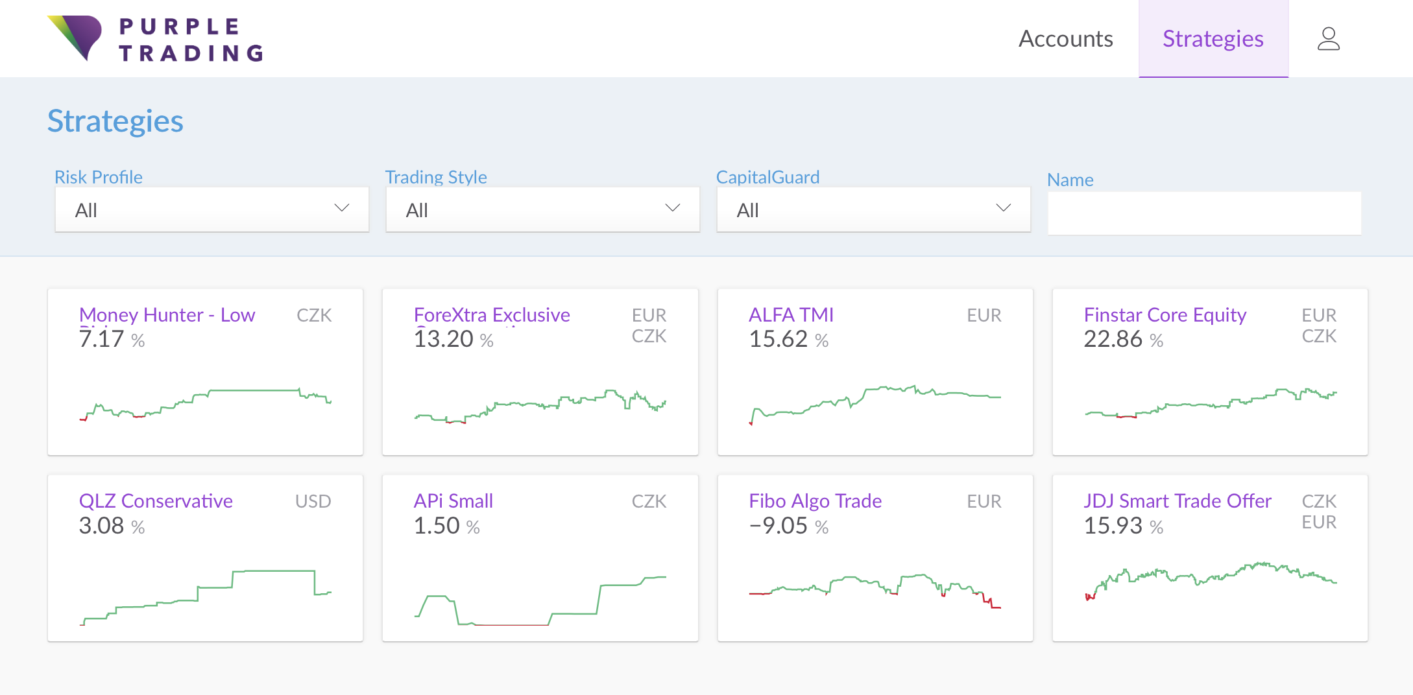Viewport: 1413px width, 695px height.
Task: Click the JDJ Smart Trade chart
Action: coord(1210,581)
